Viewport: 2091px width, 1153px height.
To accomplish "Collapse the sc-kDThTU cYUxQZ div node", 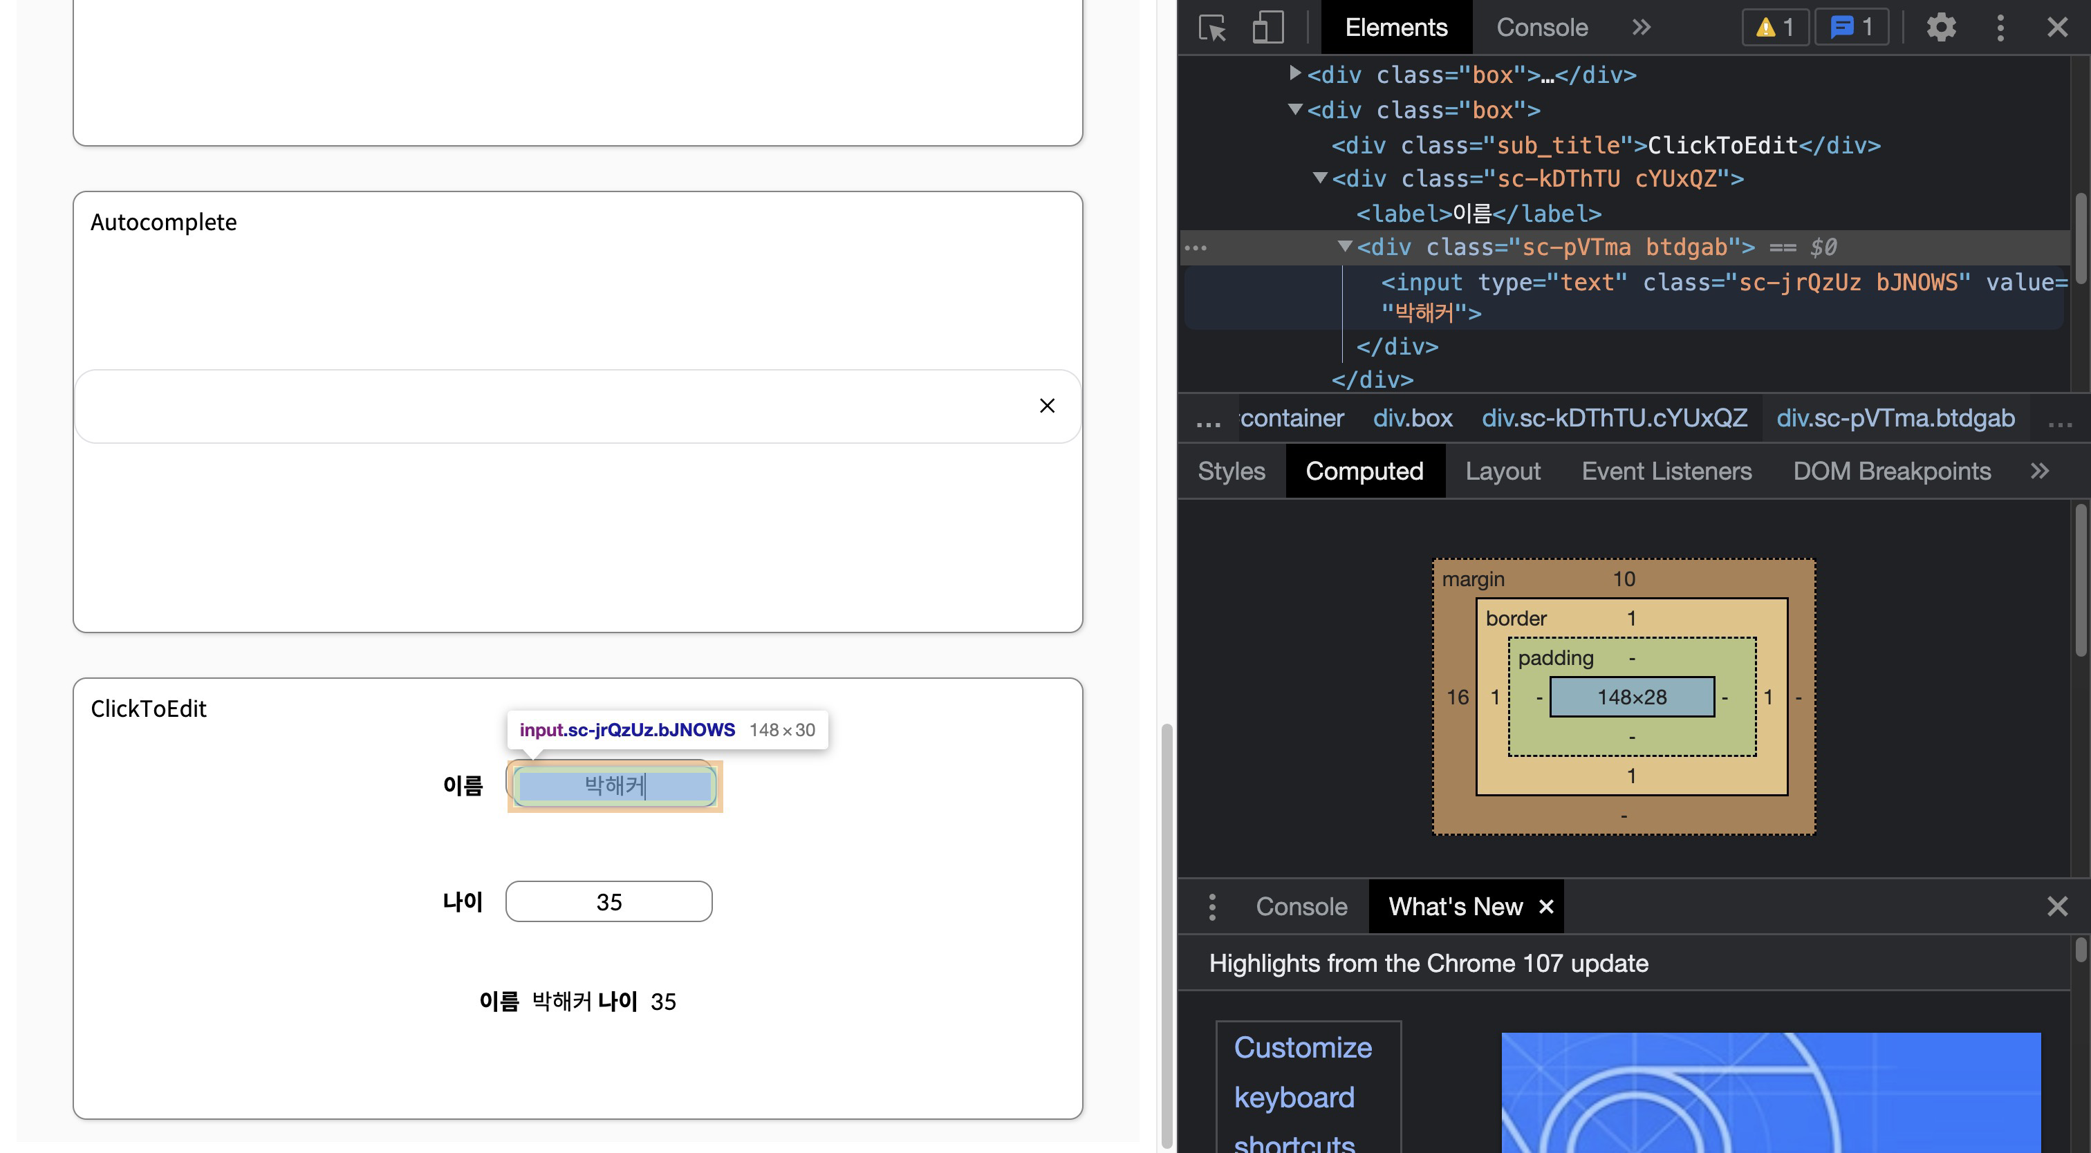I will (1320, 178).
